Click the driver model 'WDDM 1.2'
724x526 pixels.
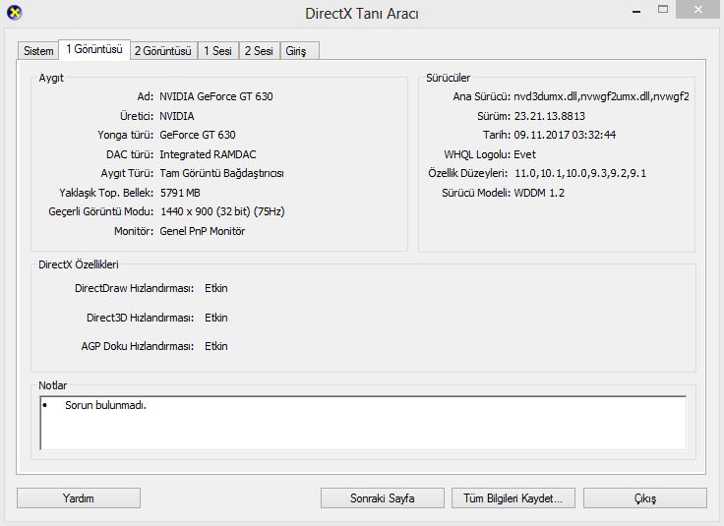point(539,193)
